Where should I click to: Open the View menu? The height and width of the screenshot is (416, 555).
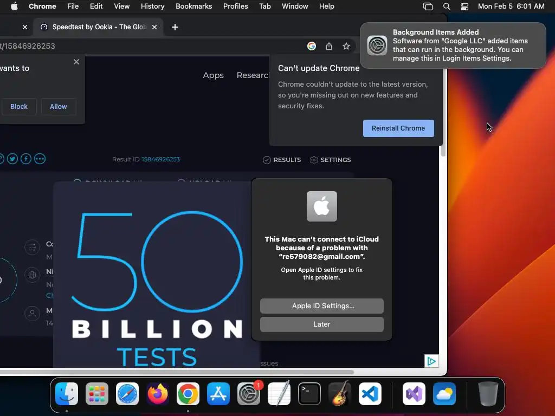click(x=122, y=6)
